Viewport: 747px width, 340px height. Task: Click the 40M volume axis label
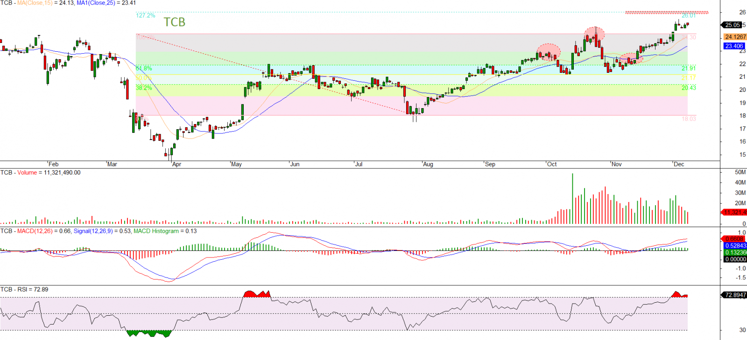point(740,182)
